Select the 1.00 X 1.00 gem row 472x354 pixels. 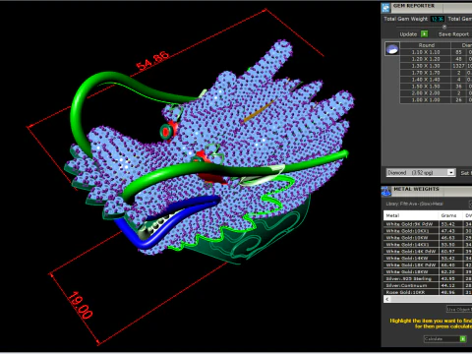(436, 100)
